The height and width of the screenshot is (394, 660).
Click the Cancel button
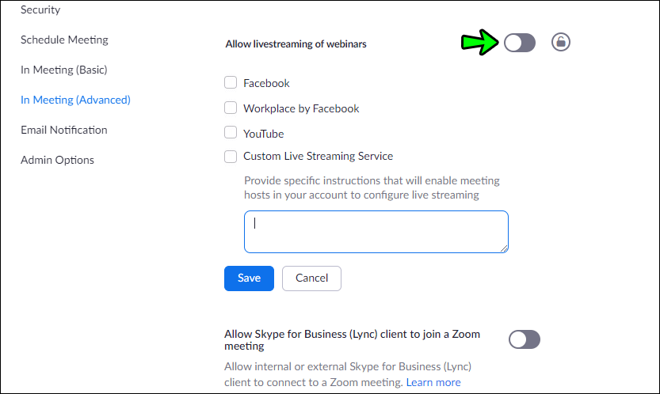coord(311,278)
